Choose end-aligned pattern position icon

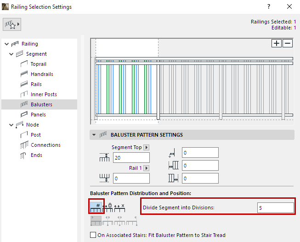click(132, 221)
